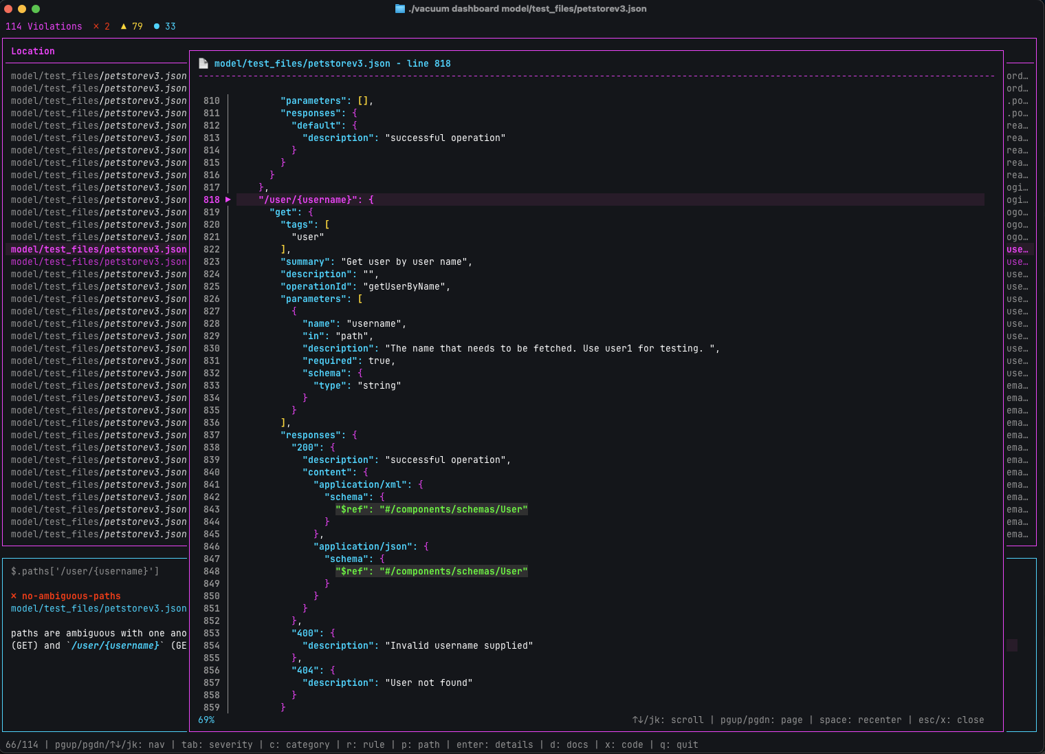Click the "in": "path" line
Screen dimensions: 1045x754
(x=338, y=336)
